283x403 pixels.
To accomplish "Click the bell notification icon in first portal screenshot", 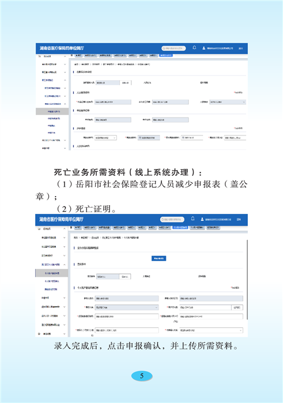I will tap(194, 47).
